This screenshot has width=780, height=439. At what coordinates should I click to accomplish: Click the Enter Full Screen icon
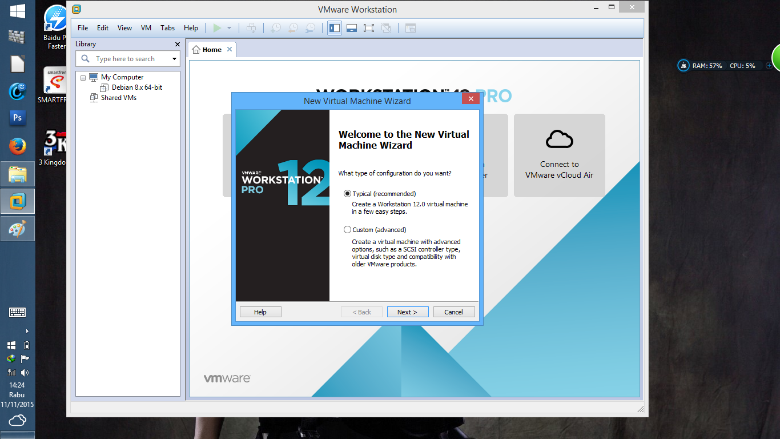click(369, 27)
